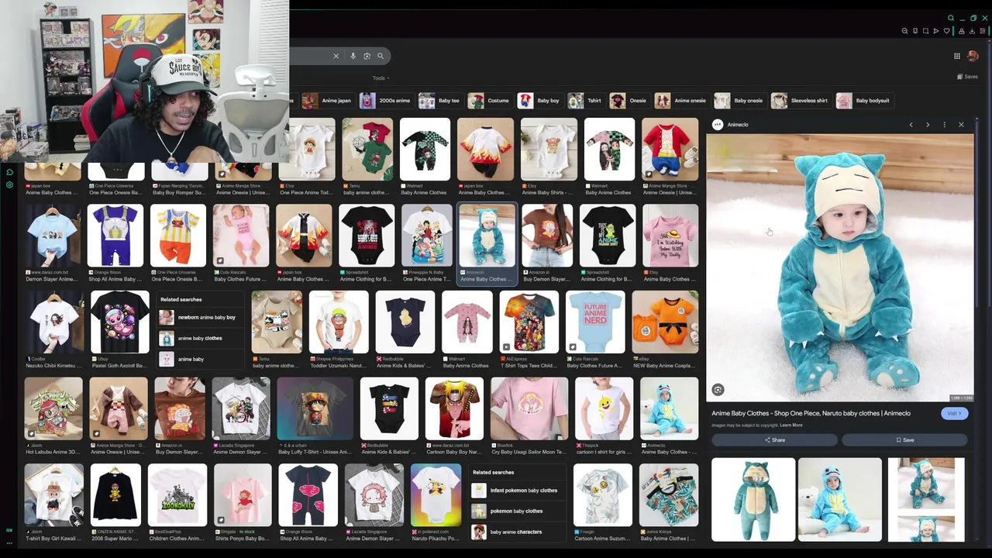Close the image preview panel
Viewport: 992px width, 558px height.
coord(961,125)
